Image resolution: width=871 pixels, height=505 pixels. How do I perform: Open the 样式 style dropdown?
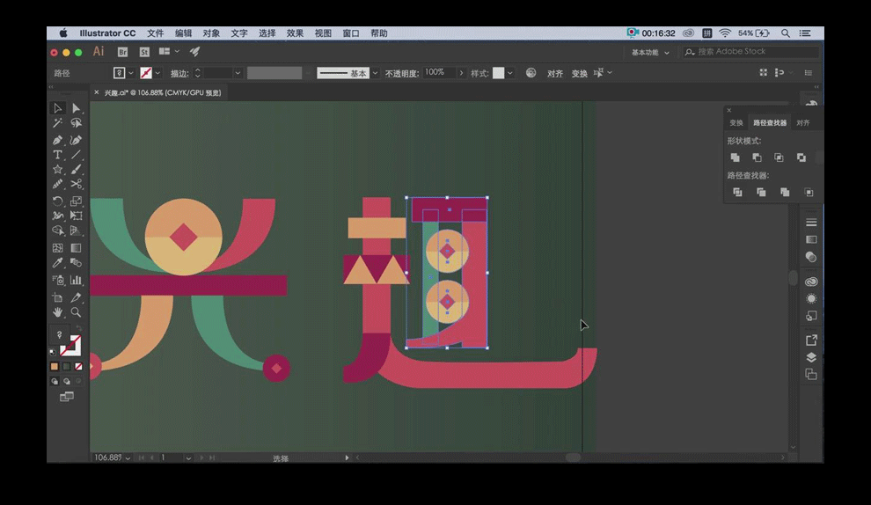(511, 73)
